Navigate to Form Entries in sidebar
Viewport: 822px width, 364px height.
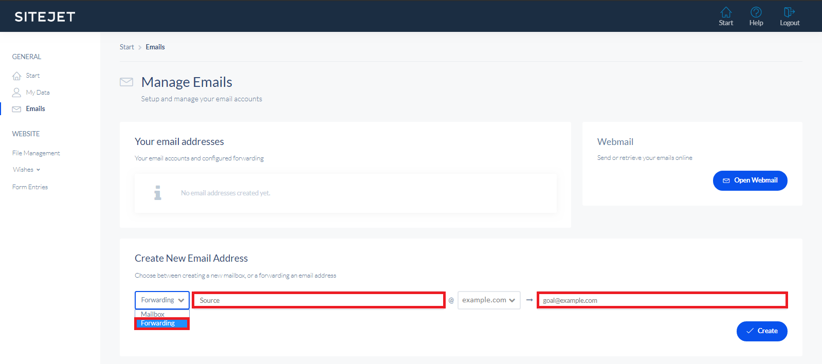30,187
